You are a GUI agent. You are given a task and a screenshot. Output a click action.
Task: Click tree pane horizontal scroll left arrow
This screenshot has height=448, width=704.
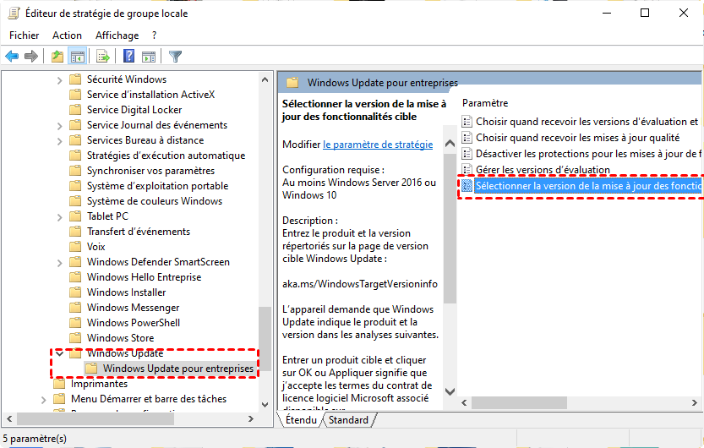coord(9,418)
